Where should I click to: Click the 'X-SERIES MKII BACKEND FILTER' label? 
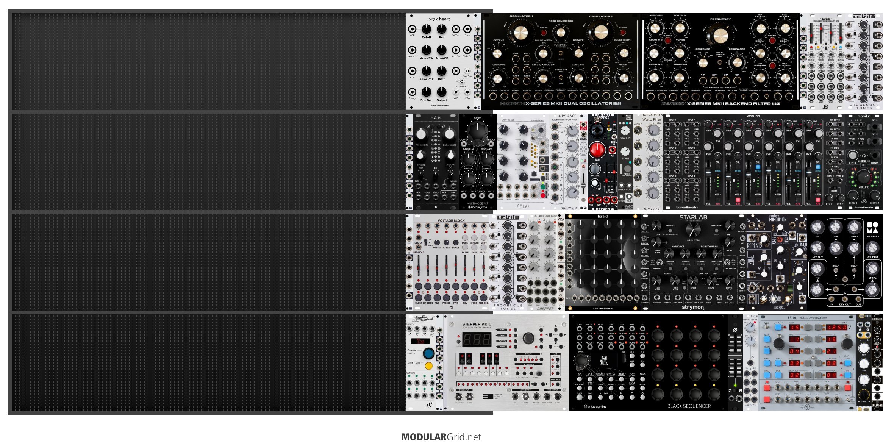point(730,103)
